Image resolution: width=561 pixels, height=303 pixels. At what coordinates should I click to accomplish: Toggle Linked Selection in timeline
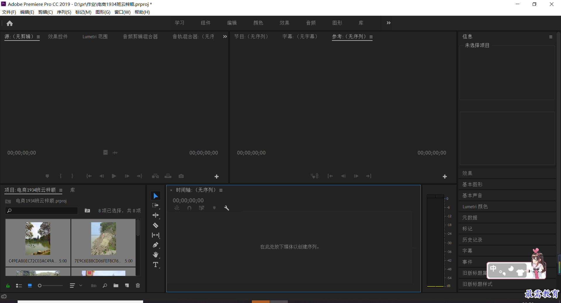pos(202,208)
